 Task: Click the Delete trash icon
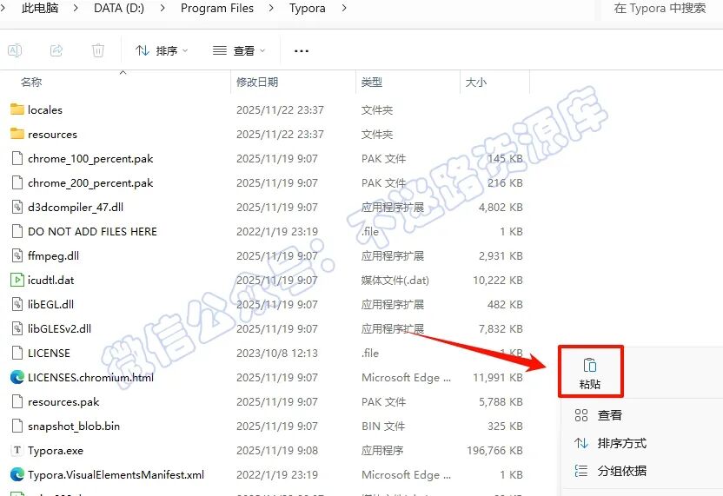point(97,50)
